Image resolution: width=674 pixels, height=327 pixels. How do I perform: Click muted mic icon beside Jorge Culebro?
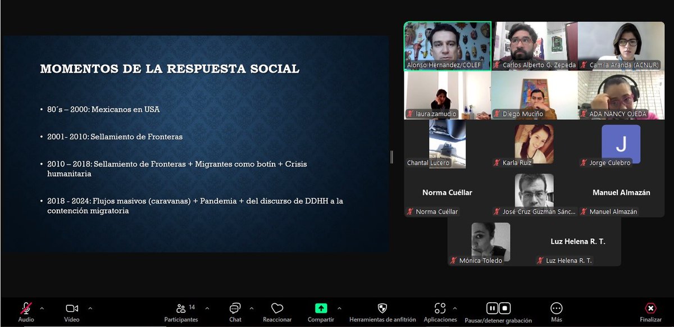pyautogui.click(x=584, y=163)
